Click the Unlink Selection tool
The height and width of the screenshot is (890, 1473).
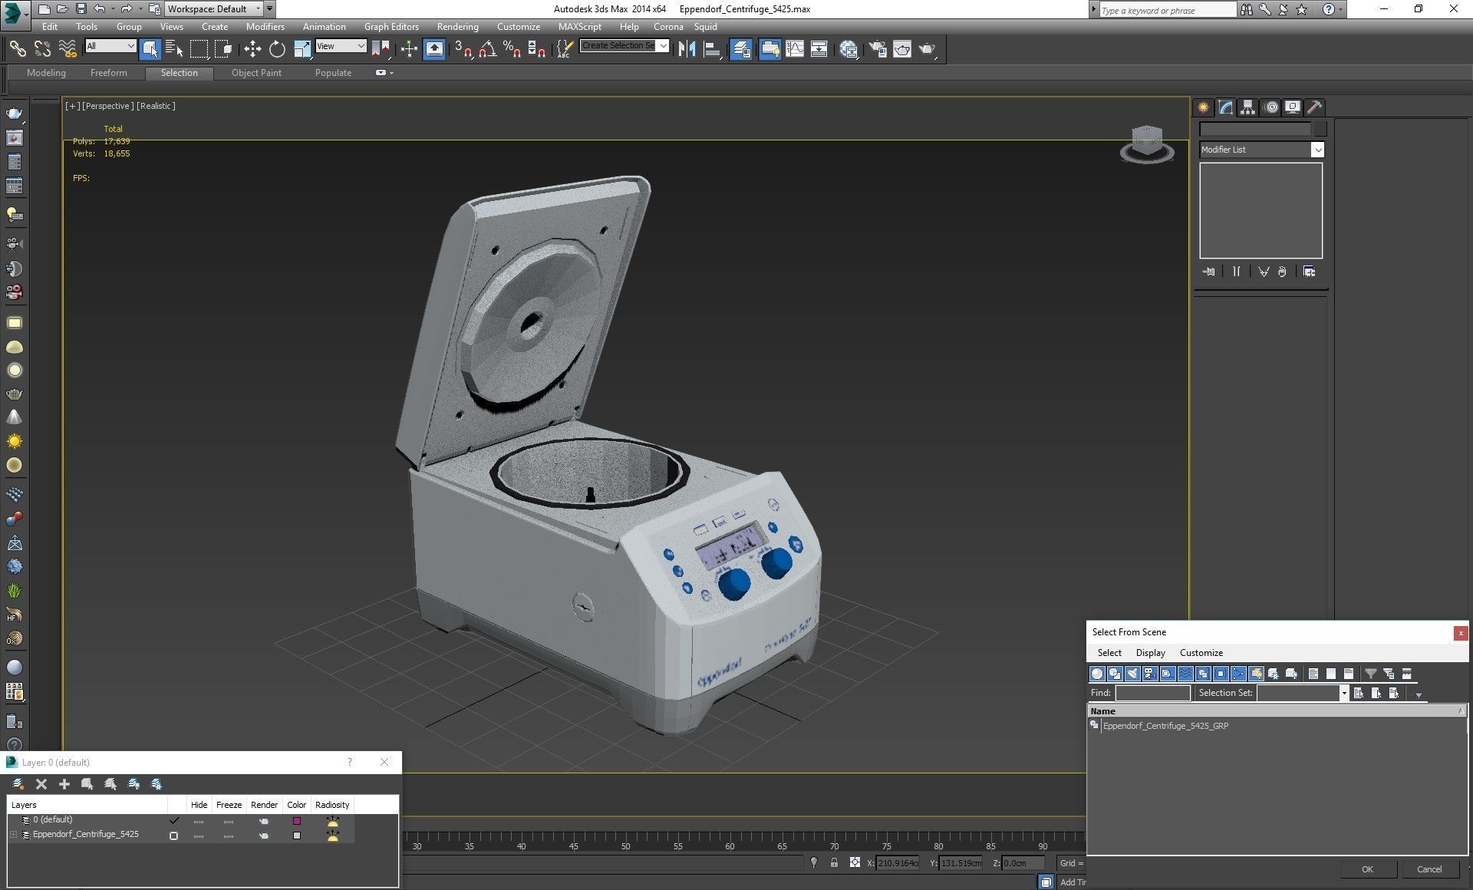pyautogui.click(x=42, y=49)
